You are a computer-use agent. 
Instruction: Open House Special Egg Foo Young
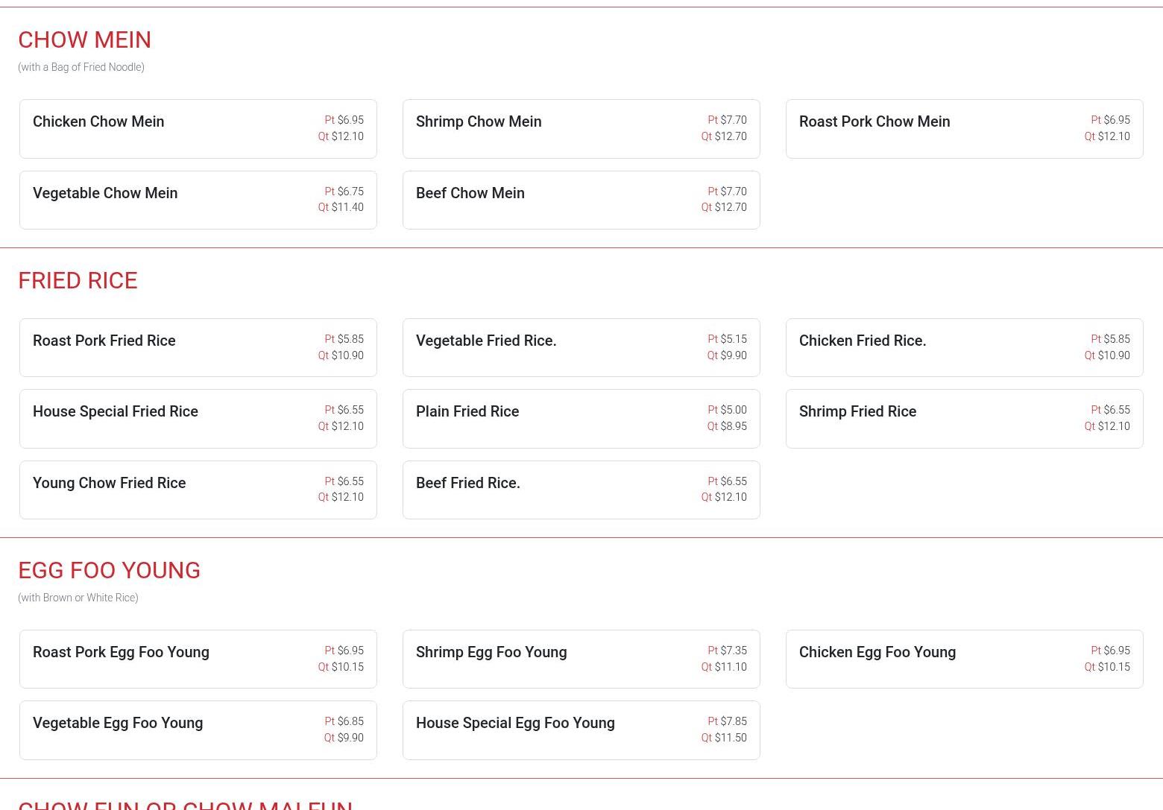point(581,730)
